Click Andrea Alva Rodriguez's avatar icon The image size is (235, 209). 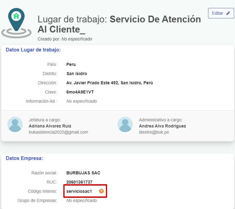tap(125, 124)
